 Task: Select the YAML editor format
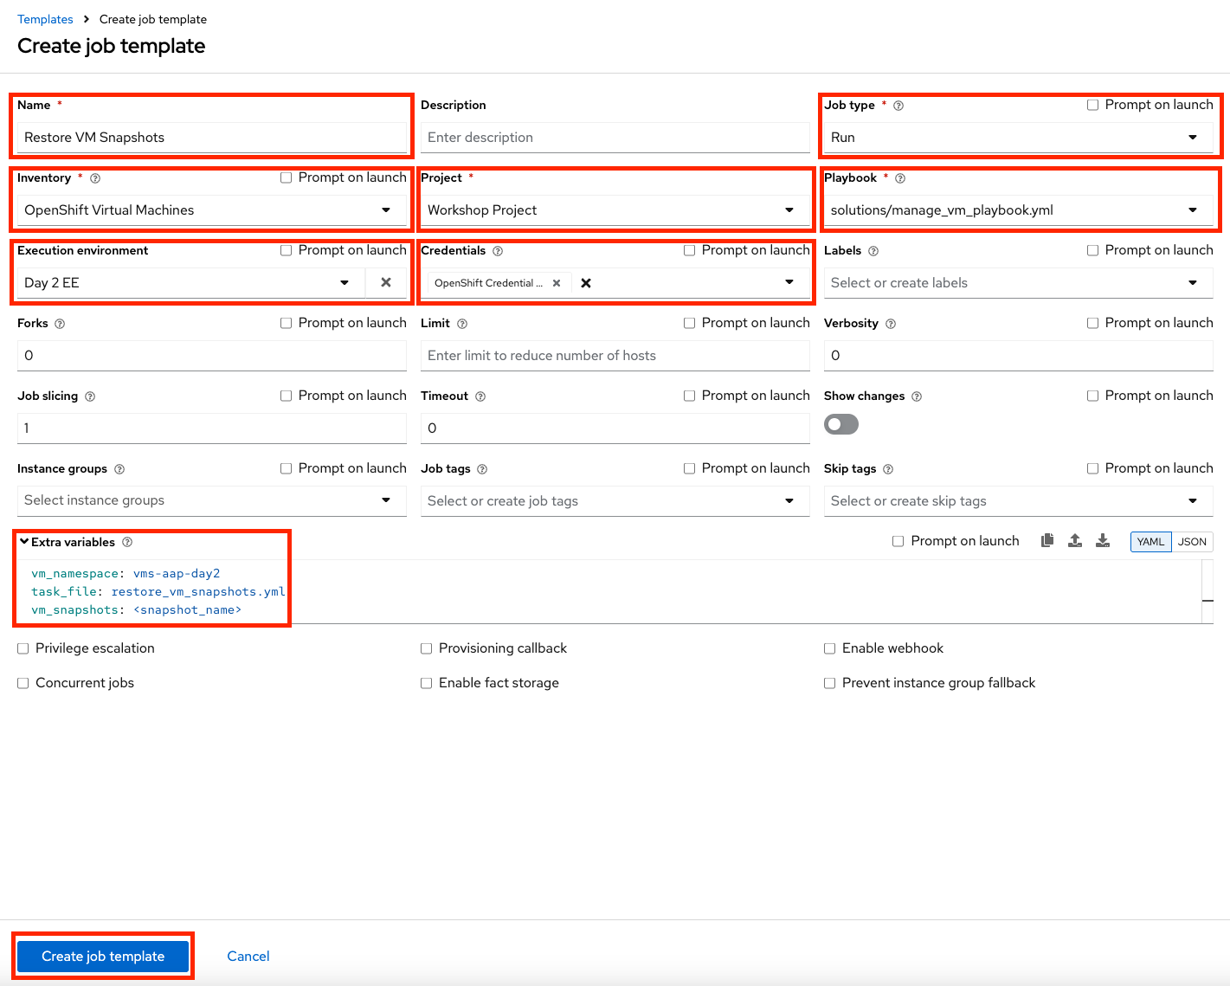[x=1150, y=542]
